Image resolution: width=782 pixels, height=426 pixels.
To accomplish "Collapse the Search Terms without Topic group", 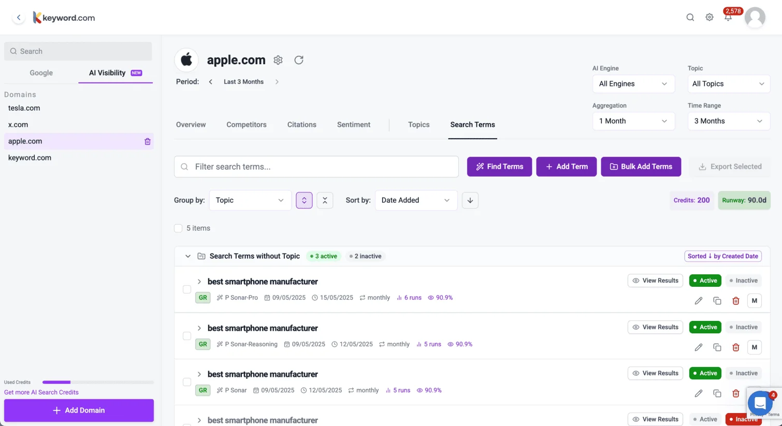I will tap(188, 256).
